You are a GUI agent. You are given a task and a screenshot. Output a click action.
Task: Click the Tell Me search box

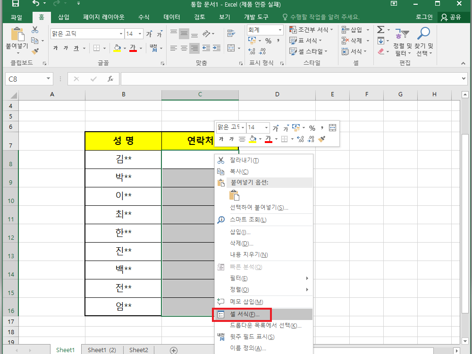click(321, 17)
